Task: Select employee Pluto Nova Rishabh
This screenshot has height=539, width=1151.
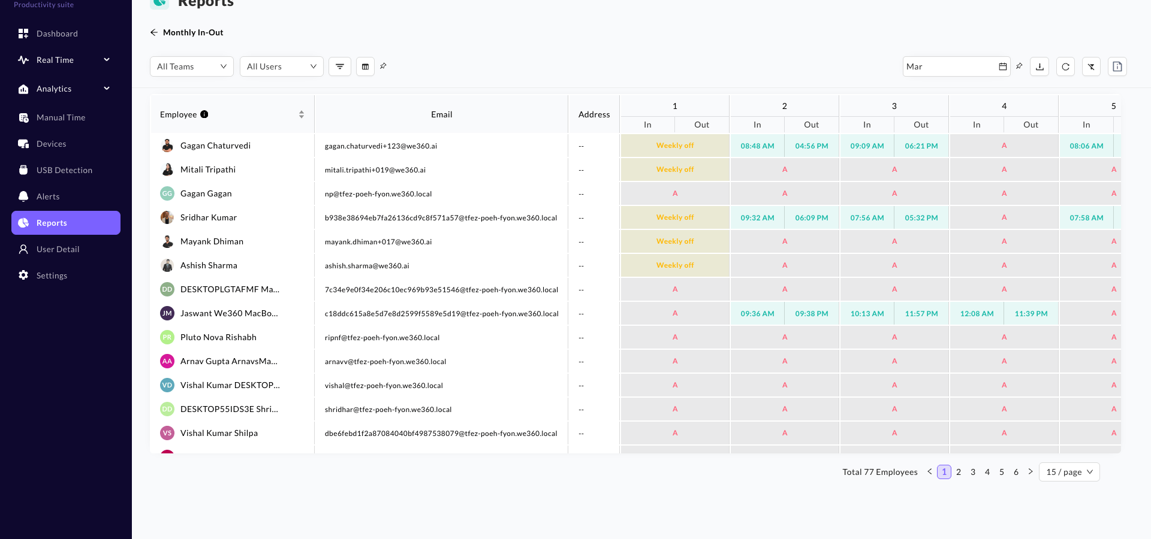Action: (218, 337)
